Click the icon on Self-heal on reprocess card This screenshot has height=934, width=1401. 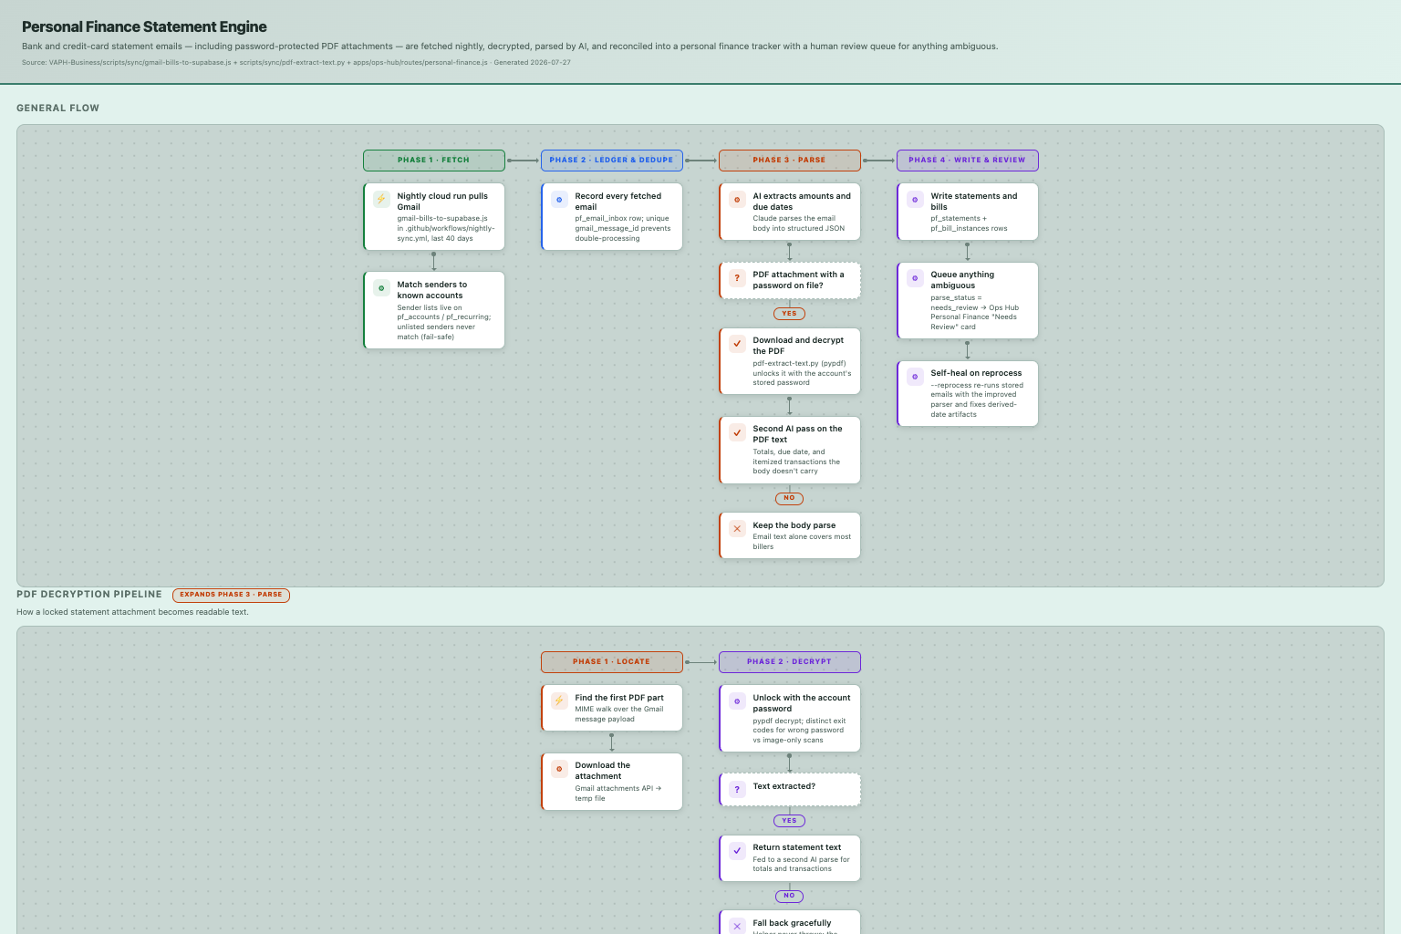(x=915, y=376)
